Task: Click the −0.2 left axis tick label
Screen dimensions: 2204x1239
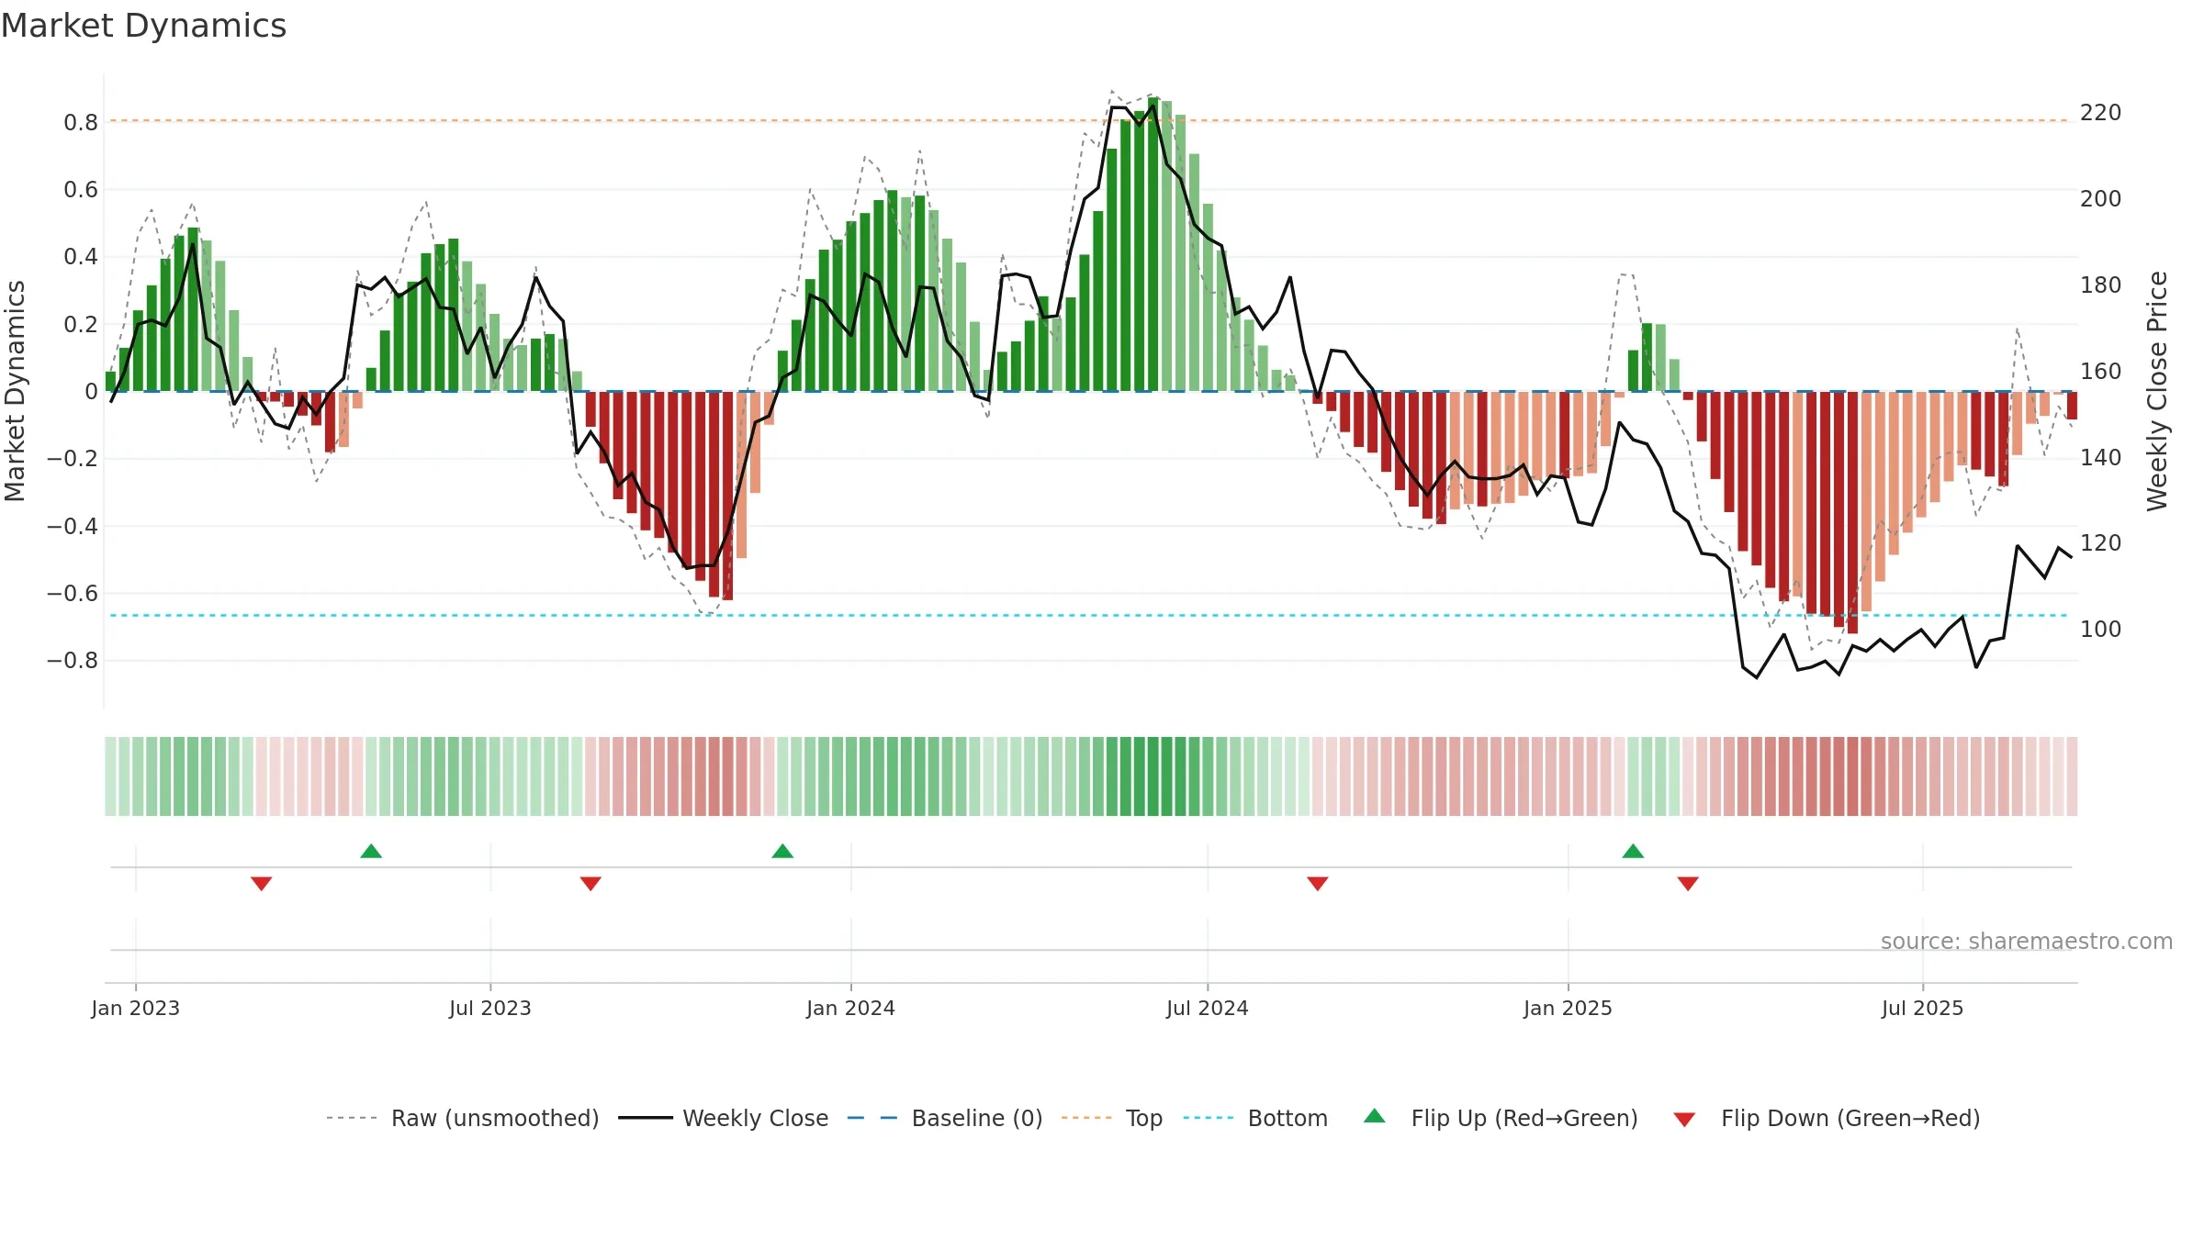Action: (73, 458)
